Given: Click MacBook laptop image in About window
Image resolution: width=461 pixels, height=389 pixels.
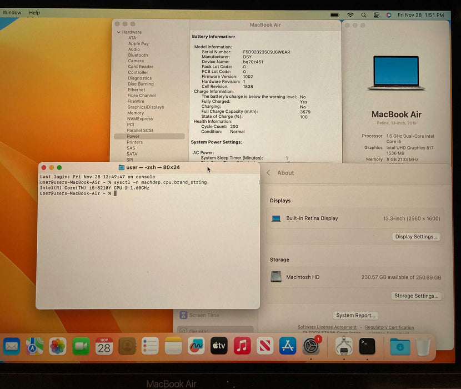Looking at the screenshot, I should 396,73.
